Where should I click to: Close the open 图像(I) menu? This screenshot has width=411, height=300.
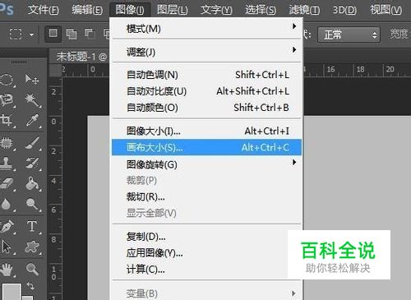coord(130,10)
